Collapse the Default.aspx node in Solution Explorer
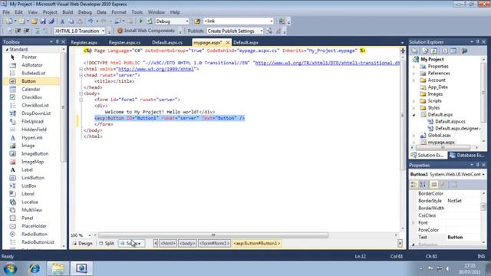The width and height of the screenshot is (491, 276). (x=414, y=115)
